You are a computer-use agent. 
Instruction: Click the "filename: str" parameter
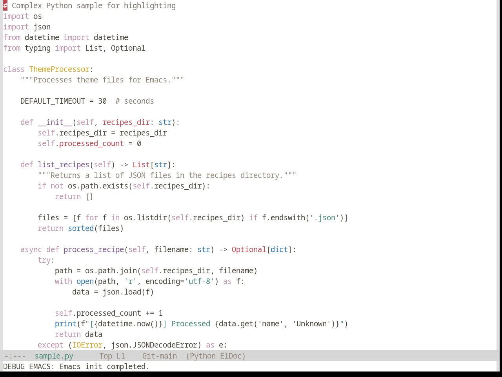tap(182, 250)
